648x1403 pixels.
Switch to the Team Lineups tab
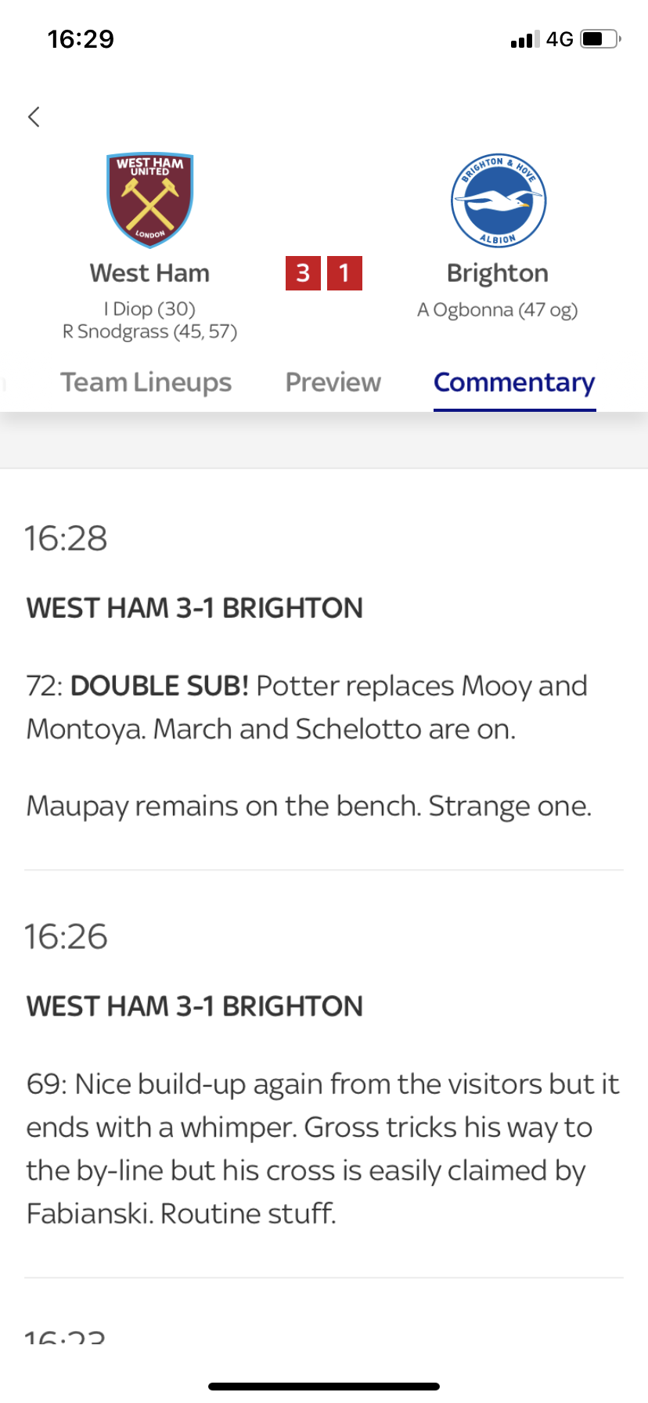[146, 382]
